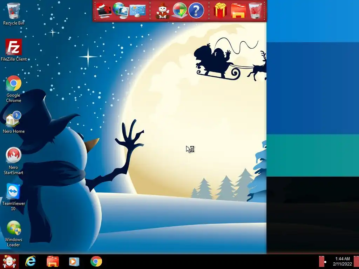This screenshot has width=359, height=269.
Task: Click the control panel monitor icon in the dock
Action: pos(137,11)
